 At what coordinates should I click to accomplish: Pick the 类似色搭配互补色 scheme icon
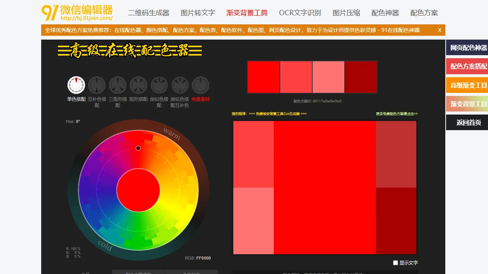tap(180, 85)
